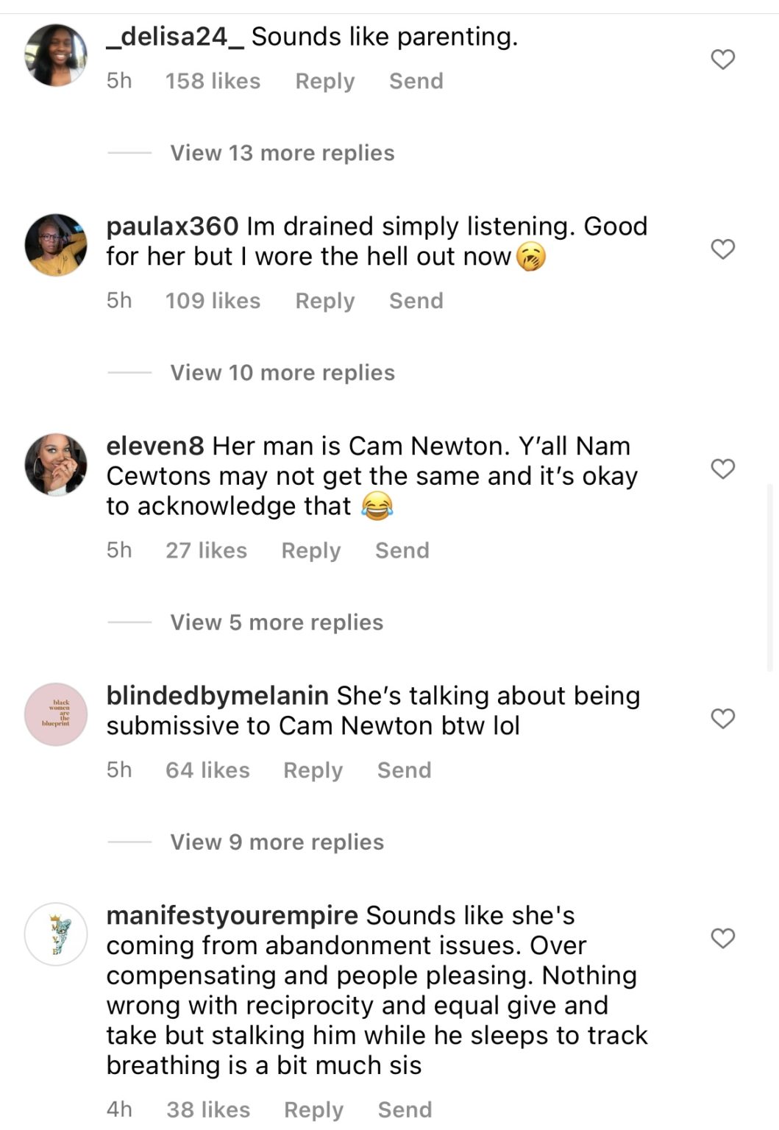
Task: Expand the 13 hidden replies under _delisa24_
Action: [281, 152]
